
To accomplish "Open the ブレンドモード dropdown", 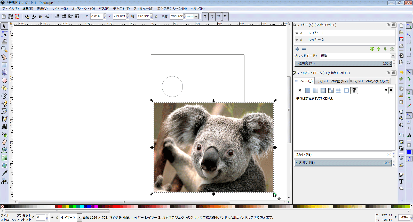I will (x=393, y=56).
